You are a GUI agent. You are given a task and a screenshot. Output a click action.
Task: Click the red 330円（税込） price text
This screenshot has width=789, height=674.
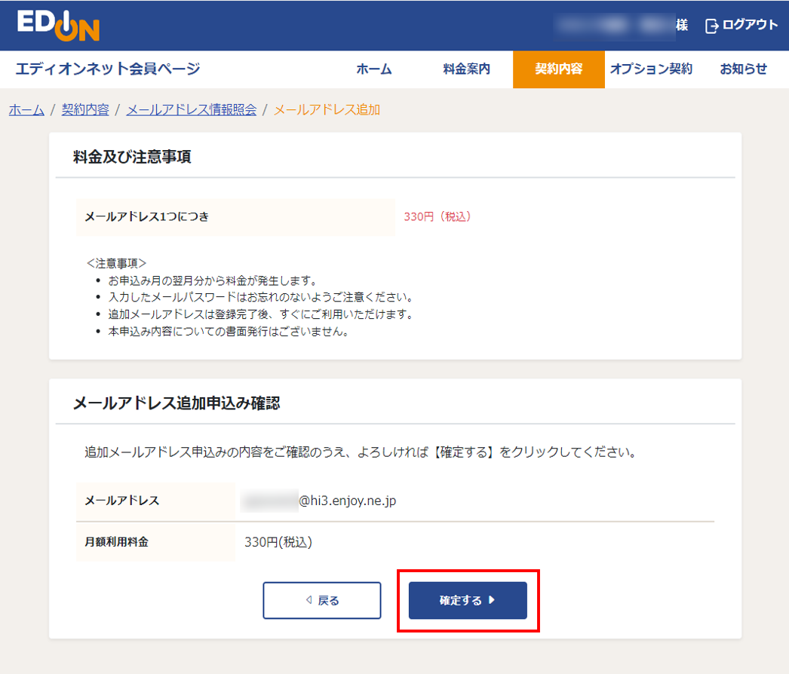pyautogui.click(x=437, y=217)
